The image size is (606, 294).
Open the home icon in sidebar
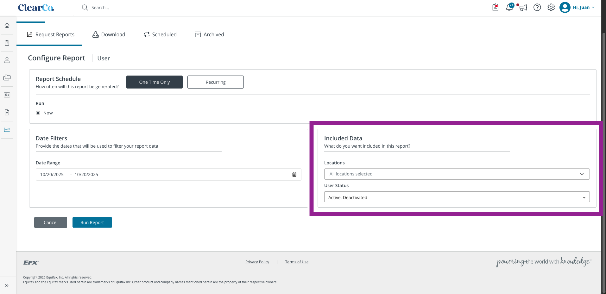click(x=7, y=25)
